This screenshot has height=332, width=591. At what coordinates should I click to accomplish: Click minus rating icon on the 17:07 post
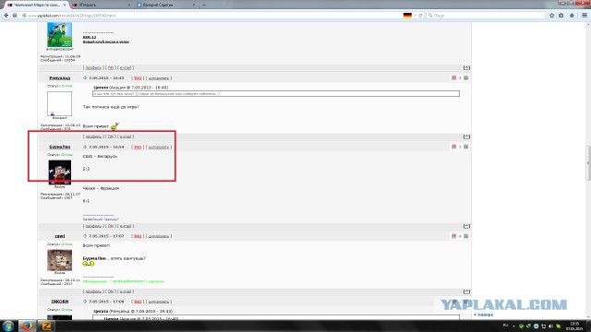[x=453, y=236]
